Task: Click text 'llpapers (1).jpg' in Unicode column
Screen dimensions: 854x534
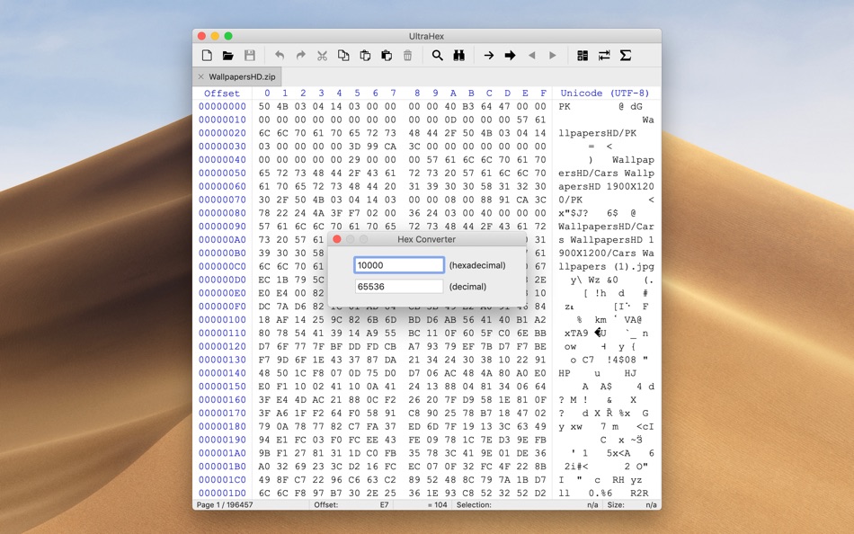Action: click(x=606, y=267)
